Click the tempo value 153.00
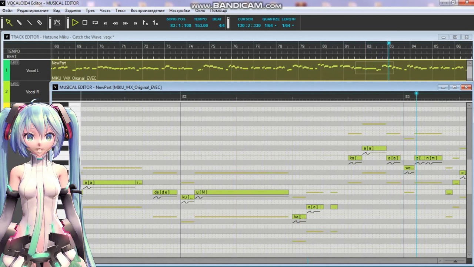This screenshot has width=474, height=267. (201, 26)
